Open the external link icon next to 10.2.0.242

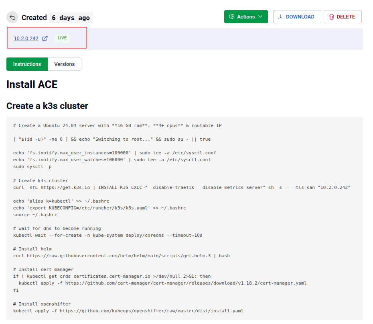click(x=44, y=38)
